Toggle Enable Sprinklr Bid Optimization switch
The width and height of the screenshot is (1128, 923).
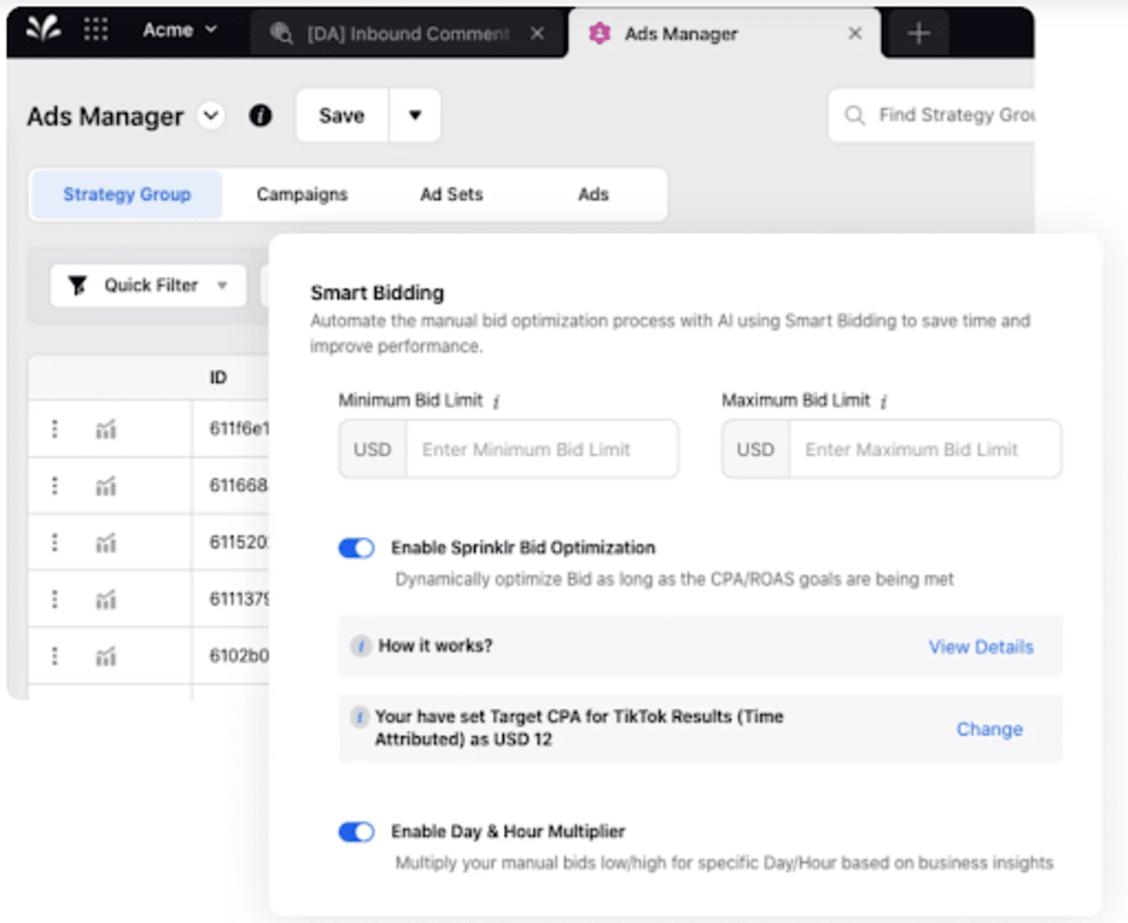356,548
